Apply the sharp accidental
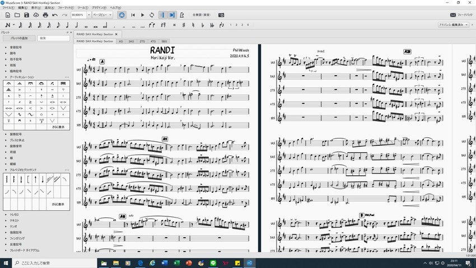476x268 pixels. click(184, 25)
